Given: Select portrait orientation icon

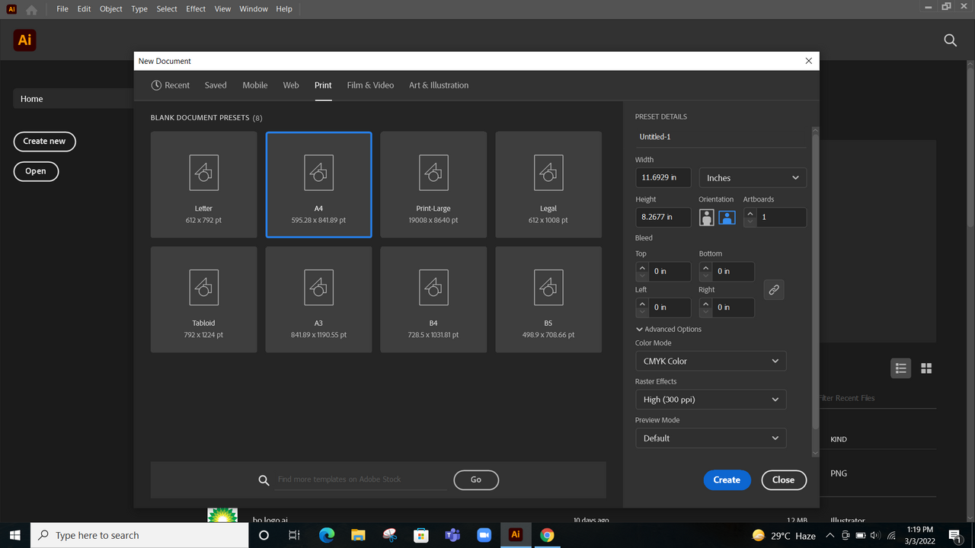Looking at the screenshot, I should coord(707,217).
